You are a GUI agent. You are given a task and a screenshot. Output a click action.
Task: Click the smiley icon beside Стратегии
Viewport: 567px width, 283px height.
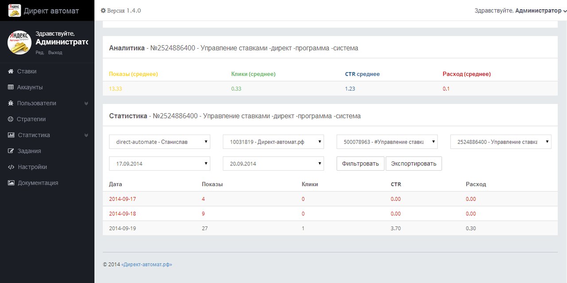[11, 119]
